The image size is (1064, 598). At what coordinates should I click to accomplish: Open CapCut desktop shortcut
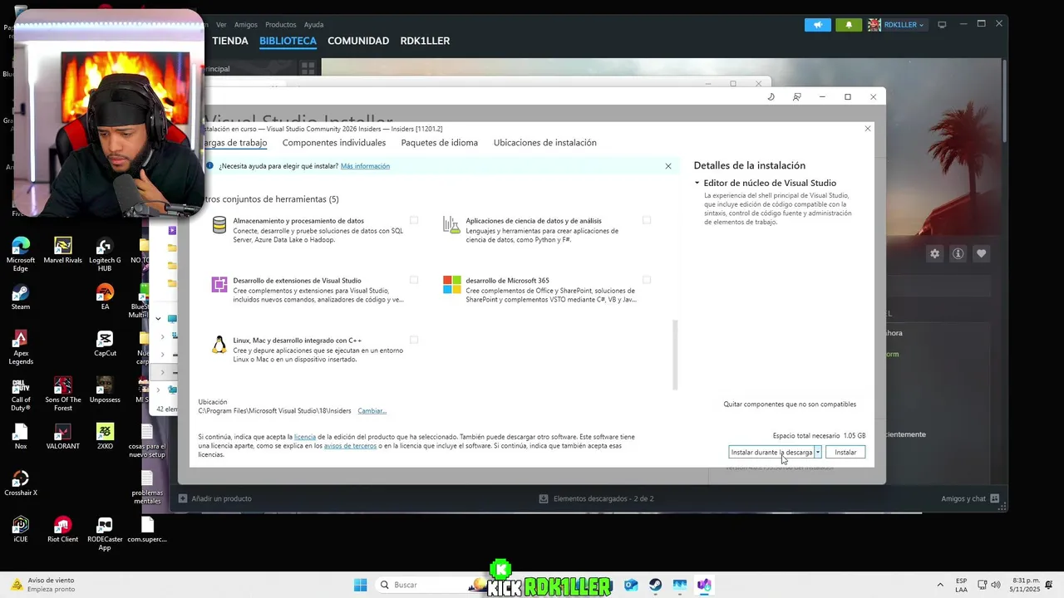tap(105, 343)
